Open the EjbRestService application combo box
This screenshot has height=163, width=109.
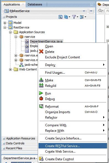pyautogui.click(x=45, y=11)
